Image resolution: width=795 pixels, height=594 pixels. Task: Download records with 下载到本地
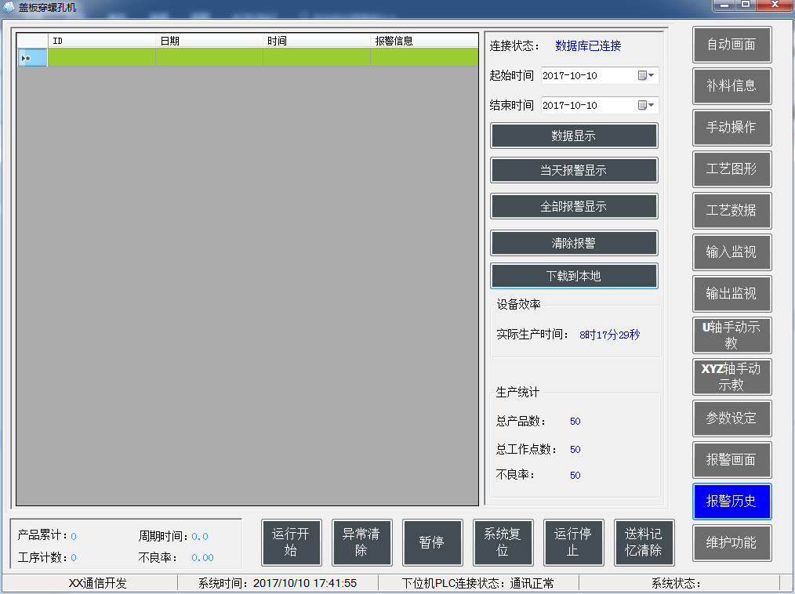click(x=574, y=277)
